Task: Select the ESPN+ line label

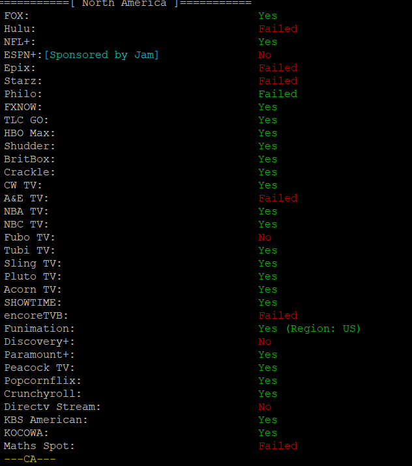Action: click(23, 55)
